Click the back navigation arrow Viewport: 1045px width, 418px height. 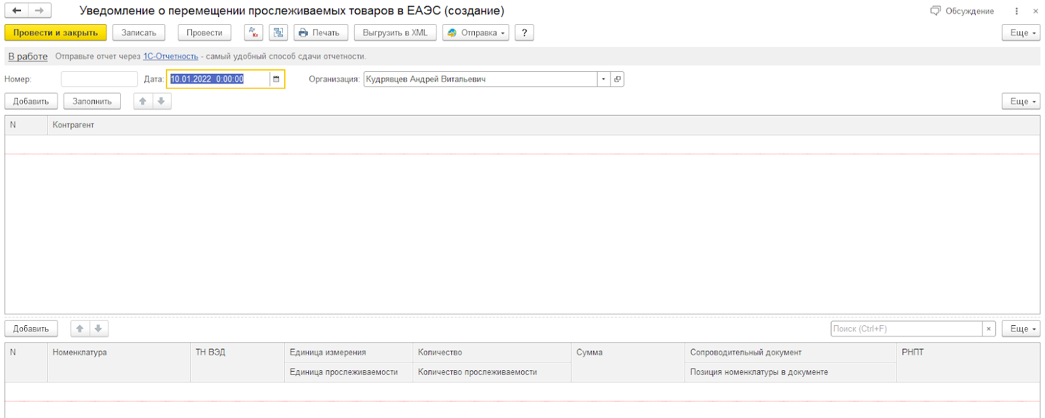pyautogui.click(x=16, y=10)
